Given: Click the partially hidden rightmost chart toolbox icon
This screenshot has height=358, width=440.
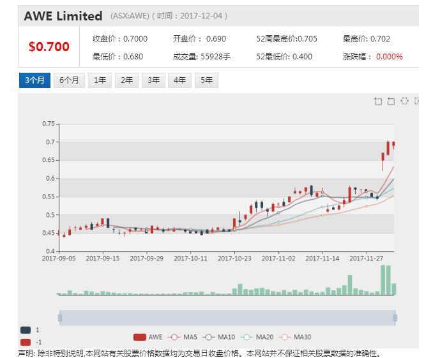Looking at the screenshot, I should pyautogui.click(x=416, y=101).
